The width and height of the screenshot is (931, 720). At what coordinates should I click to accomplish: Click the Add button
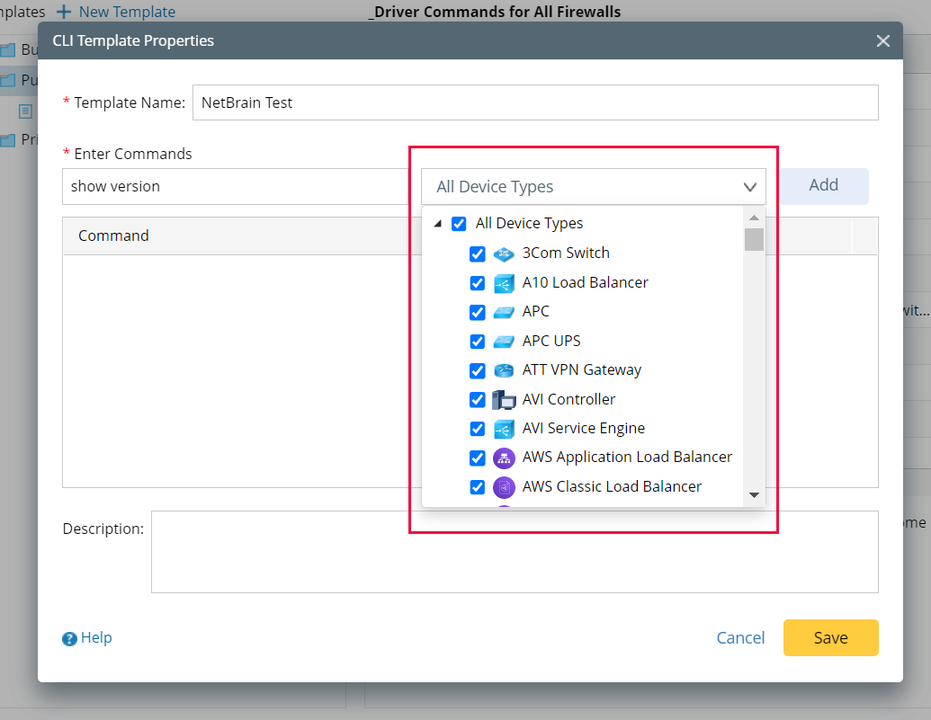[823, 186]
